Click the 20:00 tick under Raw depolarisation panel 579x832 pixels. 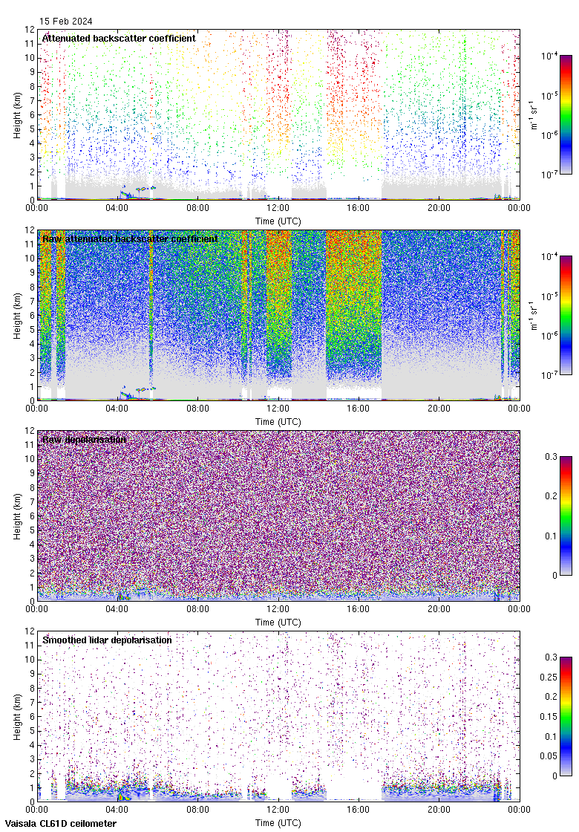click(x=439, y=609)
